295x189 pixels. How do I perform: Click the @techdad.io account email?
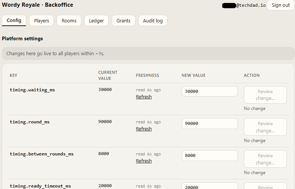coord(244,5)
